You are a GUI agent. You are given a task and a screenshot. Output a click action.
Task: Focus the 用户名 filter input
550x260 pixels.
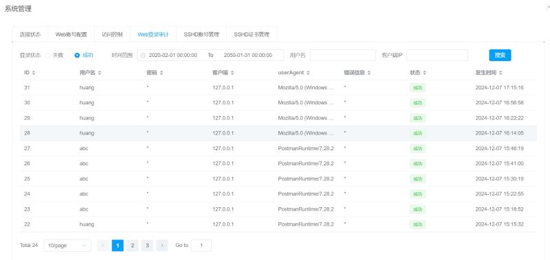click(x=342, y=56)
